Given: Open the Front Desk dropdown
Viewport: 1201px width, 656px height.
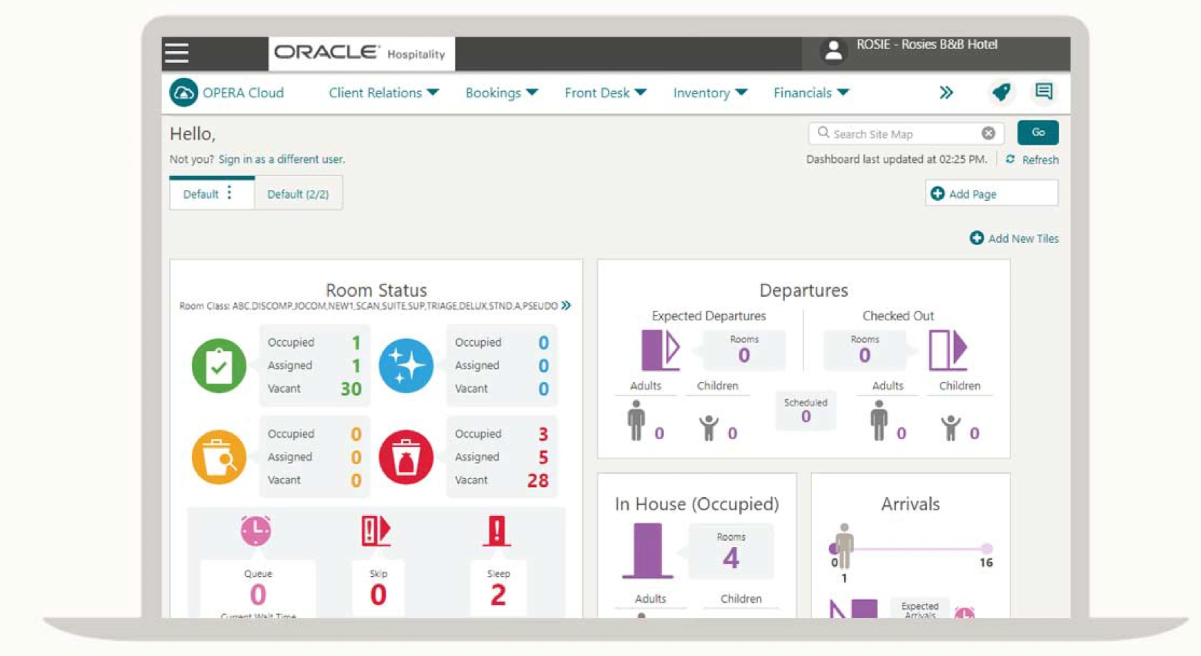Looking at the screenshot, I should 605,93.
